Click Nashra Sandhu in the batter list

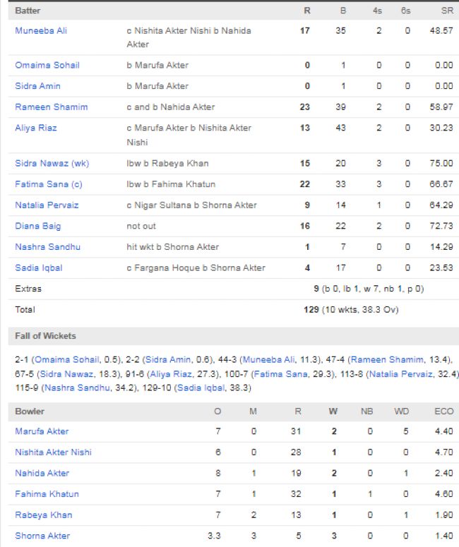[x=47, y=247]
